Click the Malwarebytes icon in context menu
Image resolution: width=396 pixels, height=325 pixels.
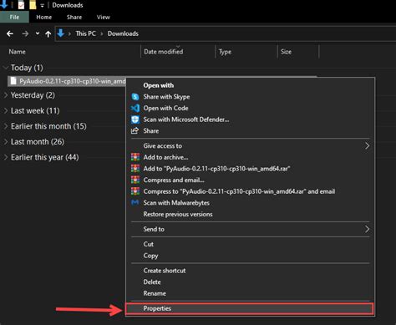coord(135,202)
